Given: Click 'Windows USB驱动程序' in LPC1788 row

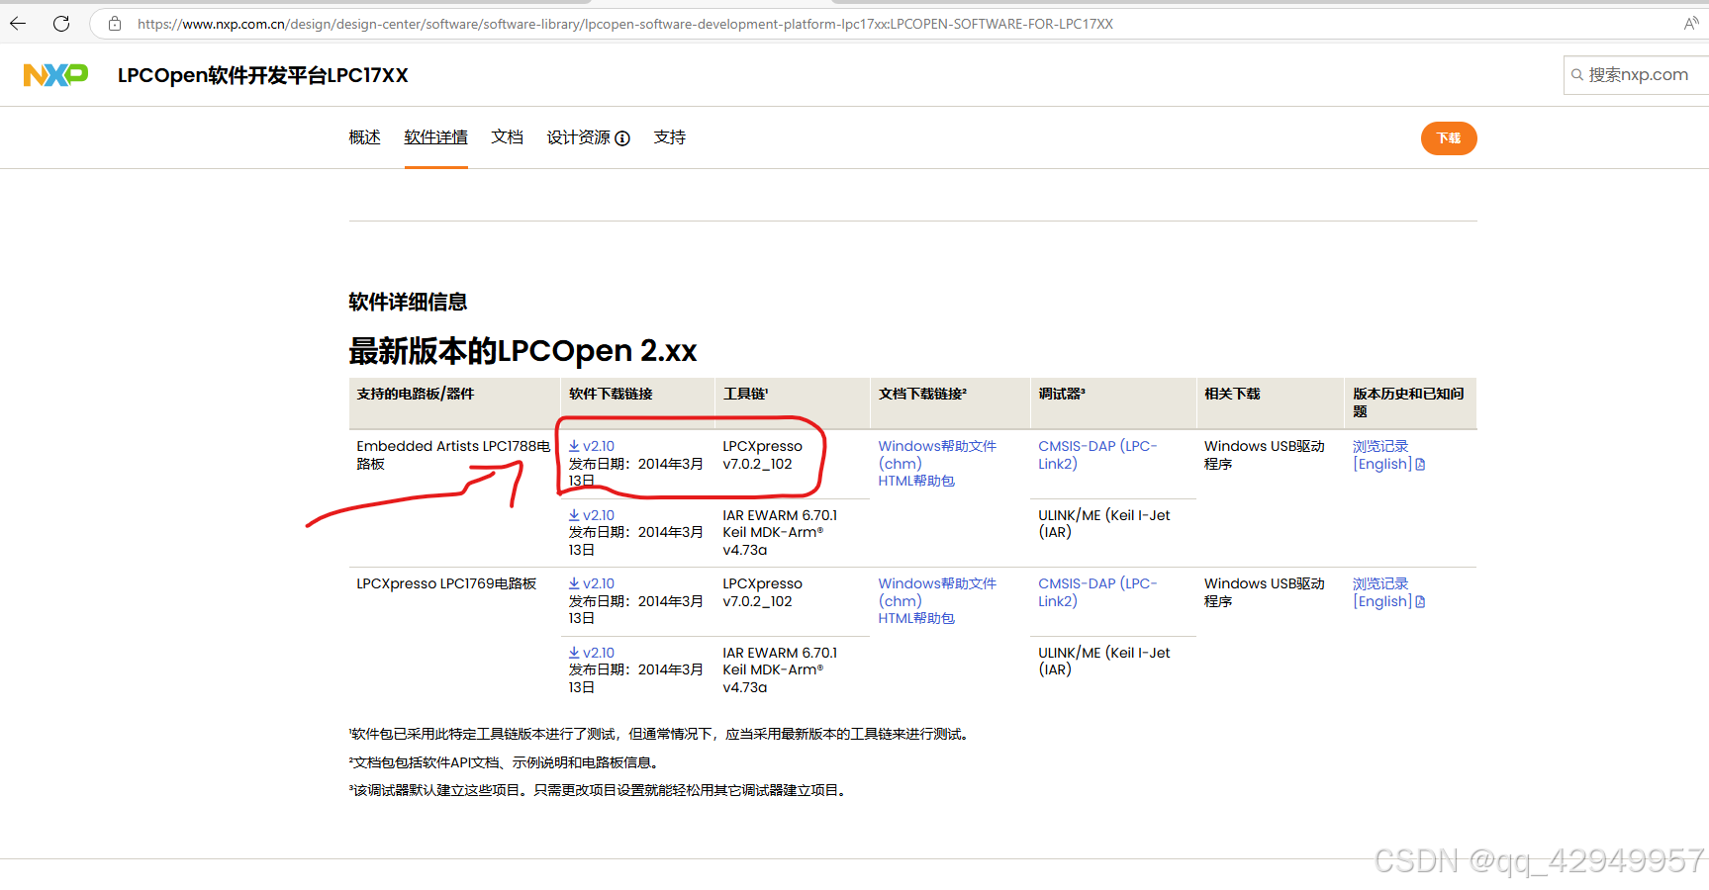Looking at the screenshot, I should (x=1265, y=455).
